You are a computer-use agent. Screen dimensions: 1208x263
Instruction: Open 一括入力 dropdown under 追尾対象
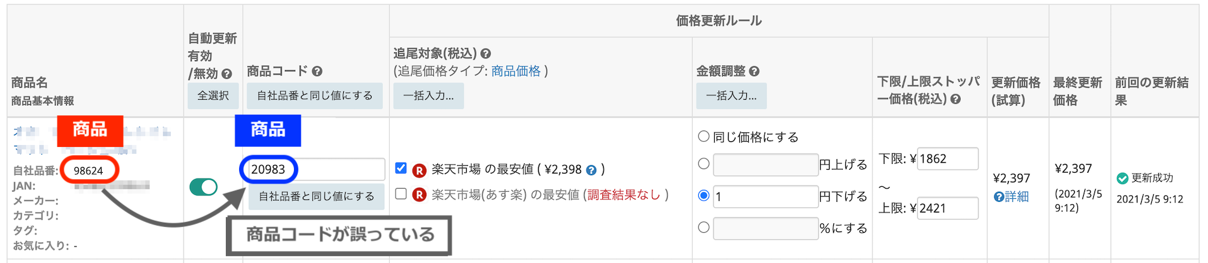[x=428, y=96]
